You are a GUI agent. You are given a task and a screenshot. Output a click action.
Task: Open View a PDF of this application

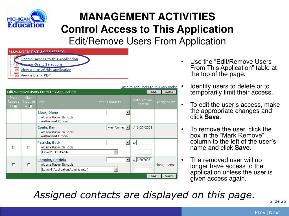pyautogui.click(x=46, y=70)
